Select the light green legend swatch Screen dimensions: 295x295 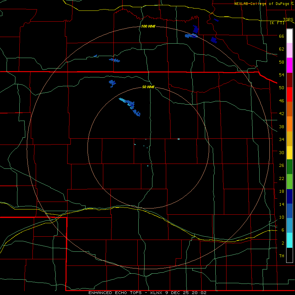[x=289, y=182]
